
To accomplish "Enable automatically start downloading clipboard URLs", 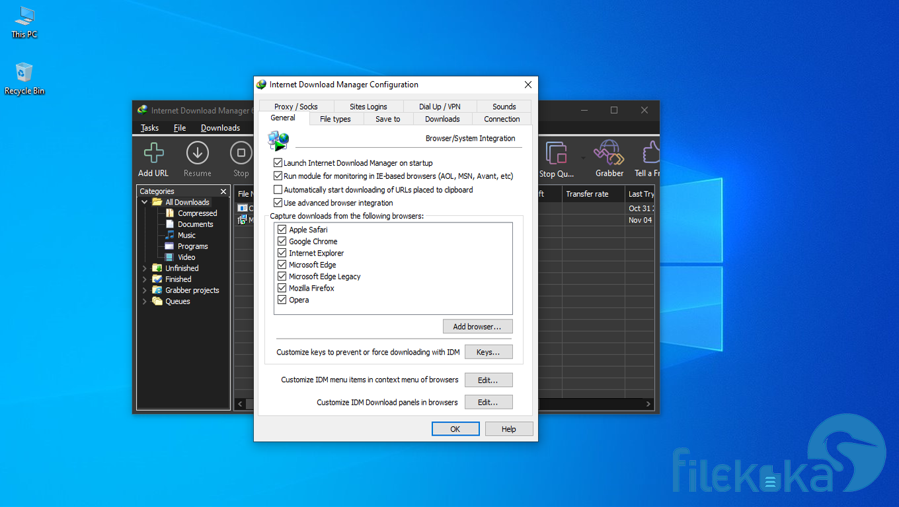I will pyautogui.click(x=278, y=189).
